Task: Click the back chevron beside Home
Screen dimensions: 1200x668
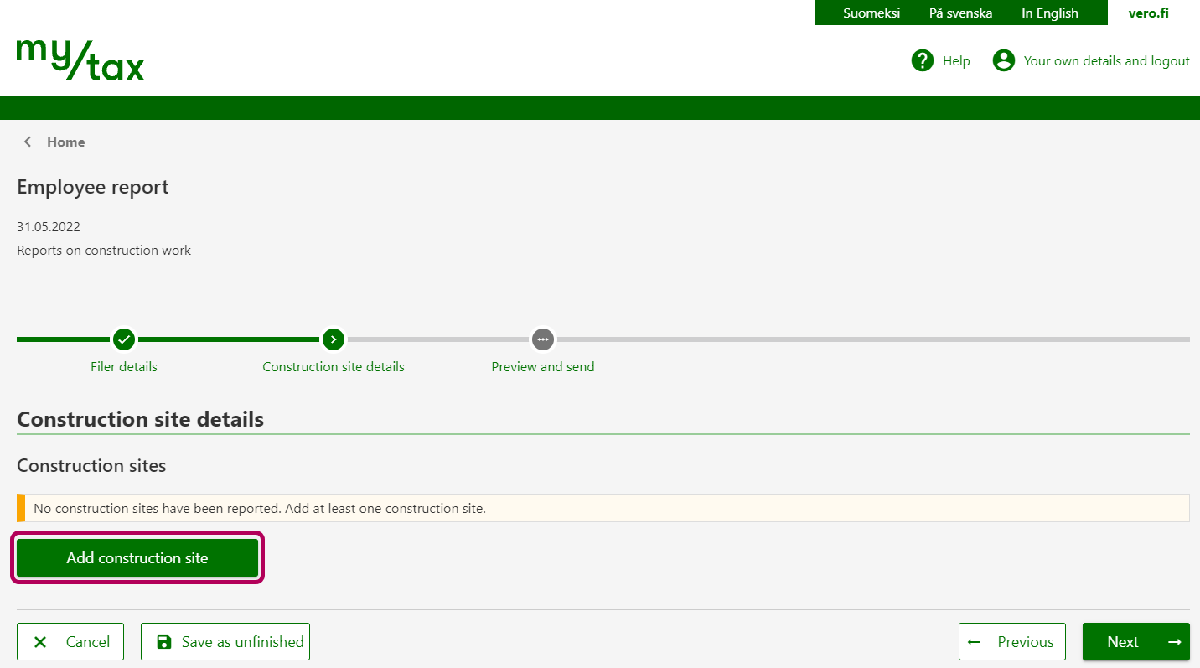Action: [x=28, y=142]
